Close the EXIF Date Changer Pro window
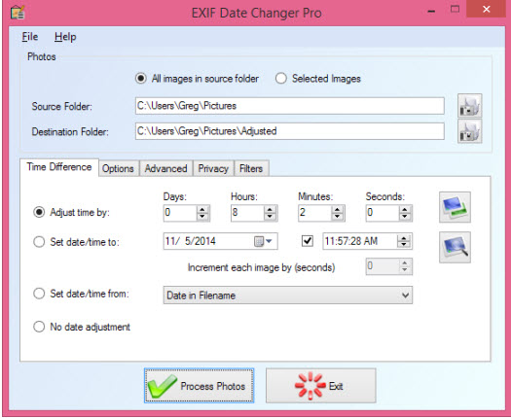Viewport: 511px width, 418px height. tap(487, 9)
